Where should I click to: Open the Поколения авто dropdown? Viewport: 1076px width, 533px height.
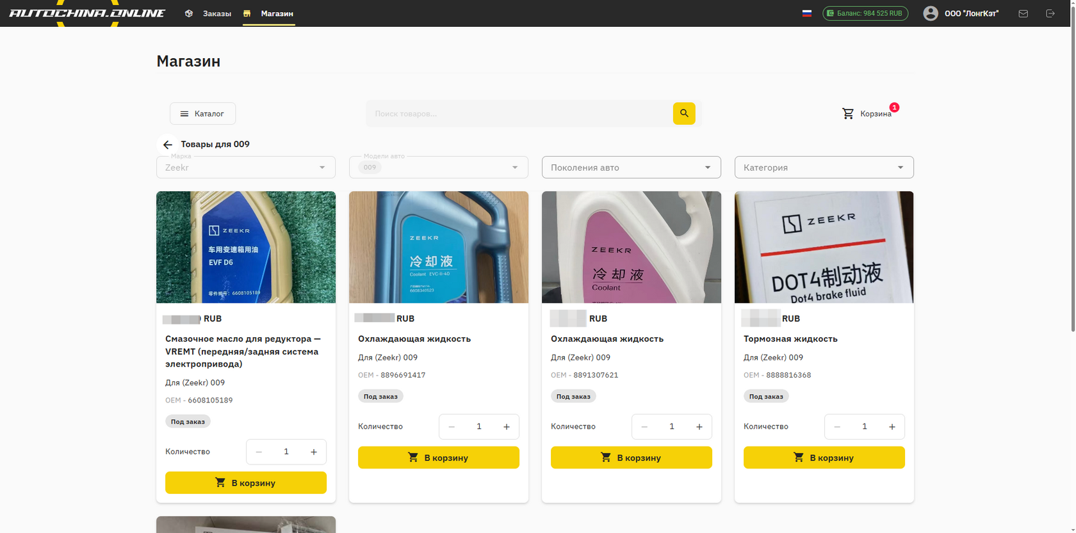point(632,168)
